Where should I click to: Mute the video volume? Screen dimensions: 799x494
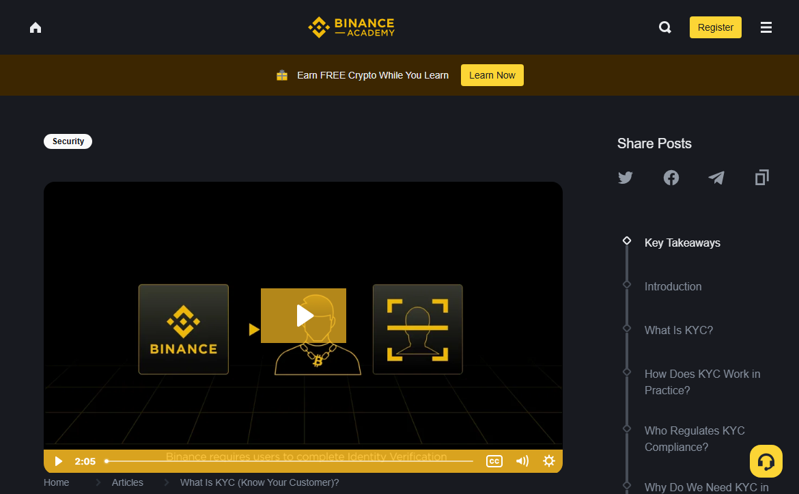click(x=522, y=461)
